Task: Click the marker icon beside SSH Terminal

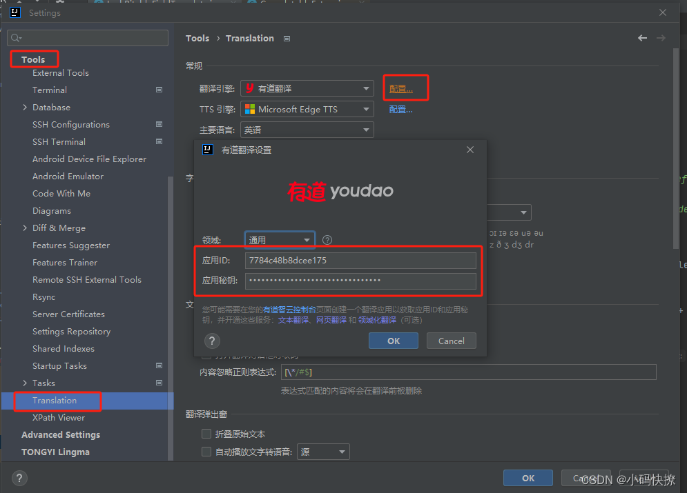Action: (x=159, y=141)
